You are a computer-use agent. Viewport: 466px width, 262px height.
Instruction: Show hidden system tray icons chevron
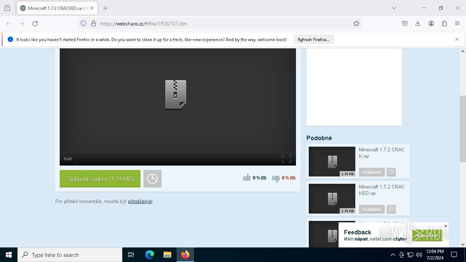[392, 255]
